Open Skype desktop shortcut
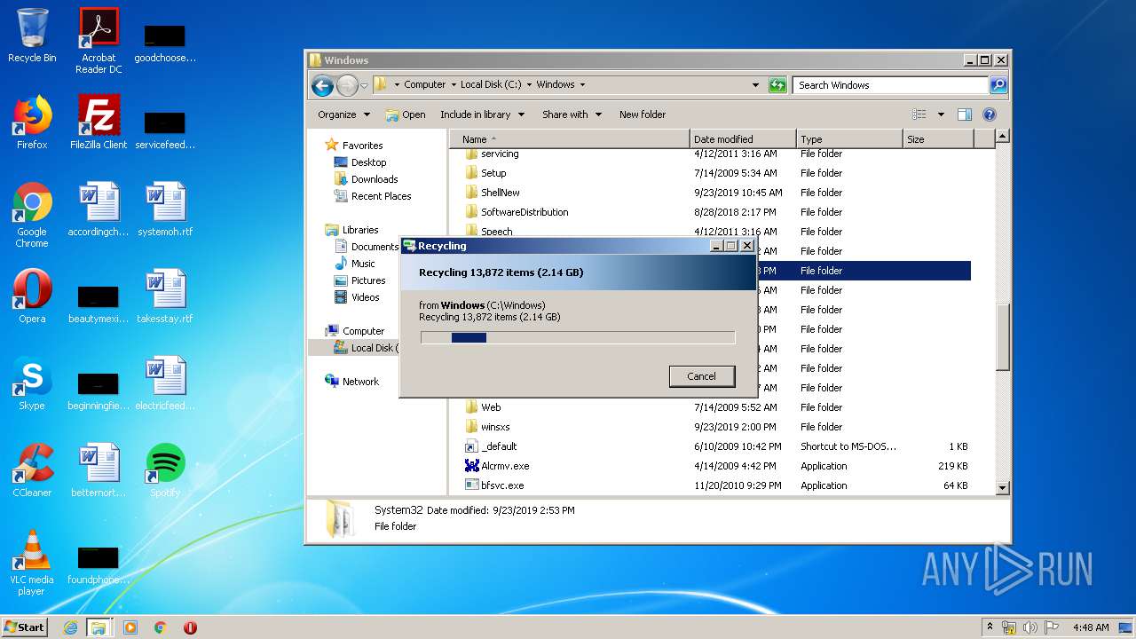1136x639 pixels. click(x=32, y=383)
